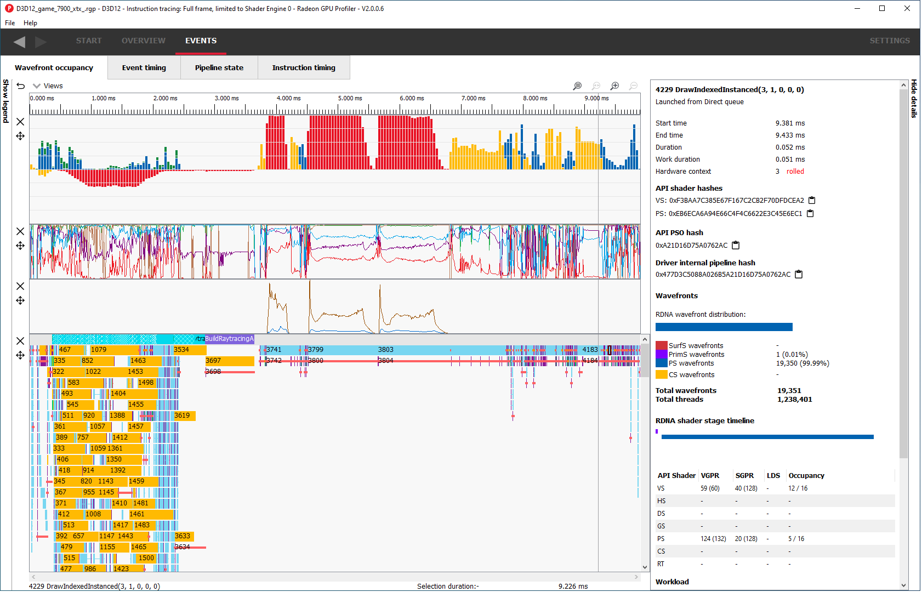Click the zoom out magnifier icon
This screenshot has height=592, width=922.
(633, 86)
